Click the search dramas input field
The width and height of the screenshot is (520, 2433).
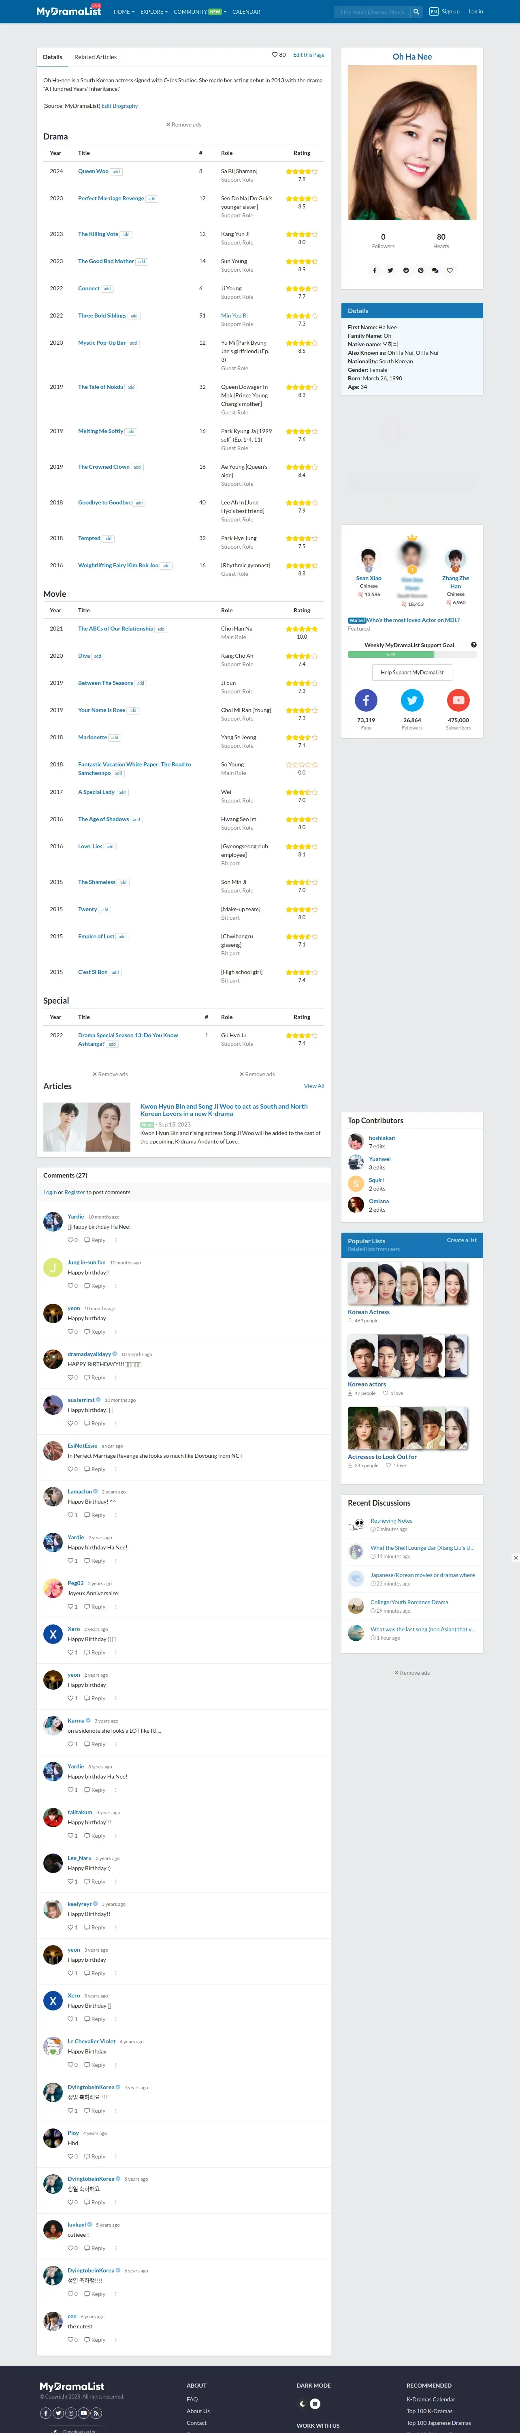(372, 12)
